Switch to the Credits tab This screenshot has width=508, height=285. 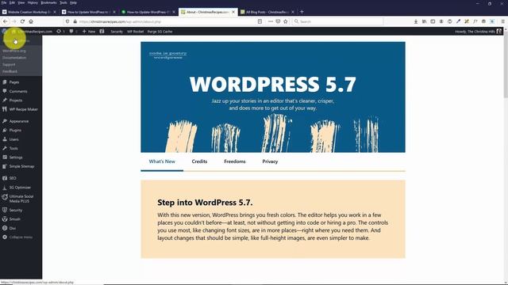point(199,161)
